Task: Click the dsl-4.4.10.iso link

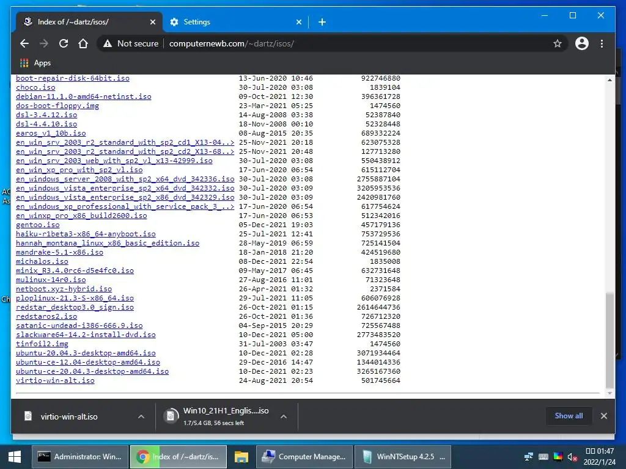Action: click(46, 124)
